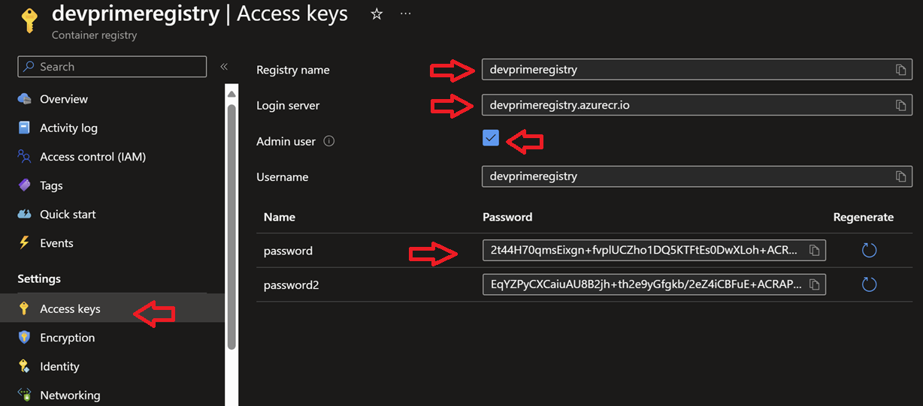Click the sidebar Search box

(x=112, y=67)
